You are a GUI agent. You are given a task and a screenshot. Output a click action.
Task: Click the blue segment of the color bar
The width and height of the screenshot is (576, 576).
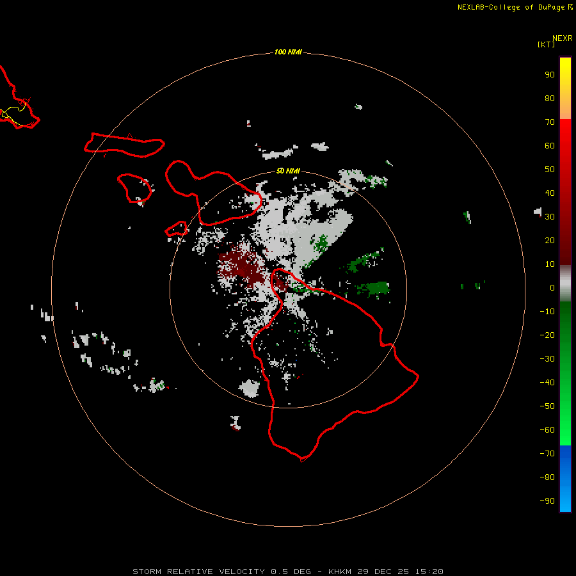(565, 478)
